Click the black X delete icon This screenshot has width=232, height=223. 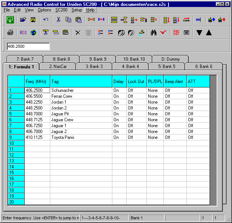(x=78, y=32)
